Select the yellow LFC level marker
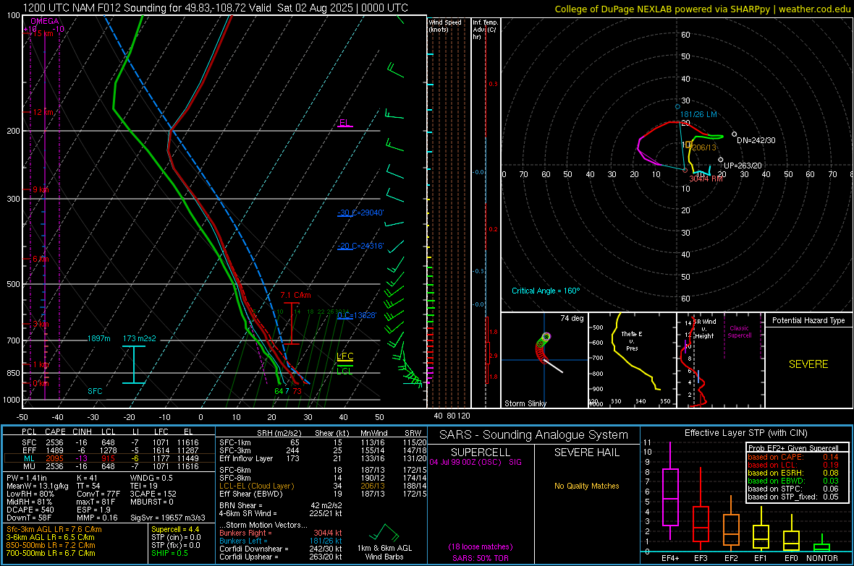This screenshot has width=854, height=566. click(x=344, y=356)
